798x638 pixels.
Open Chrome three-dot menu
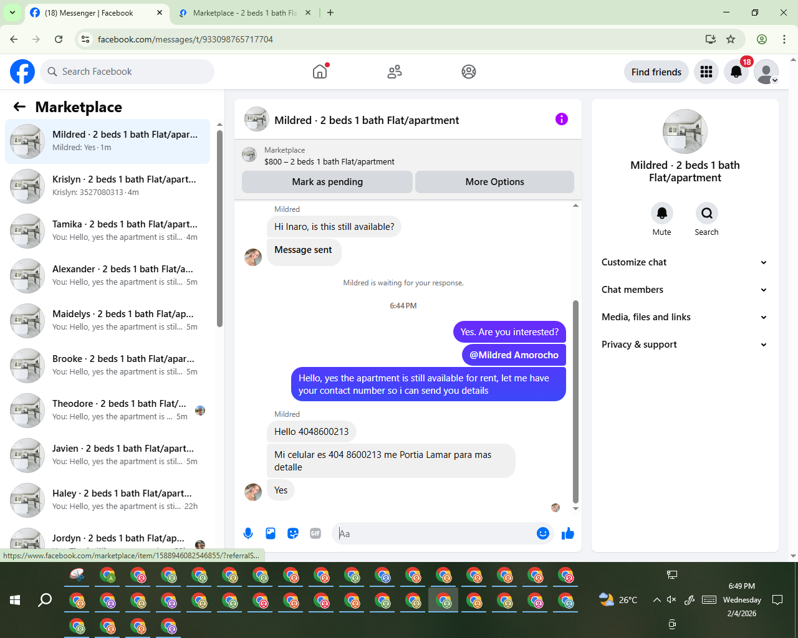point(784,39)
